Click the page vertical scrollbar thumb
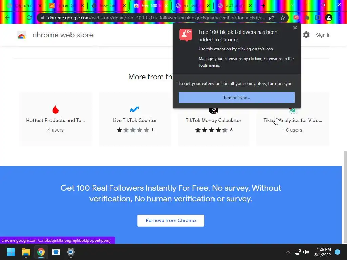The image size is (347, 260). point(345,197)
